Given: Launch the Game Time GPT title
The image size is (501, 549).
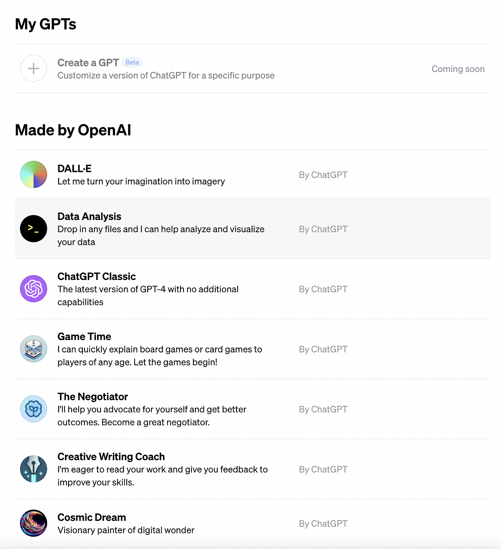Looking at the screenshot, I should 84,337.
